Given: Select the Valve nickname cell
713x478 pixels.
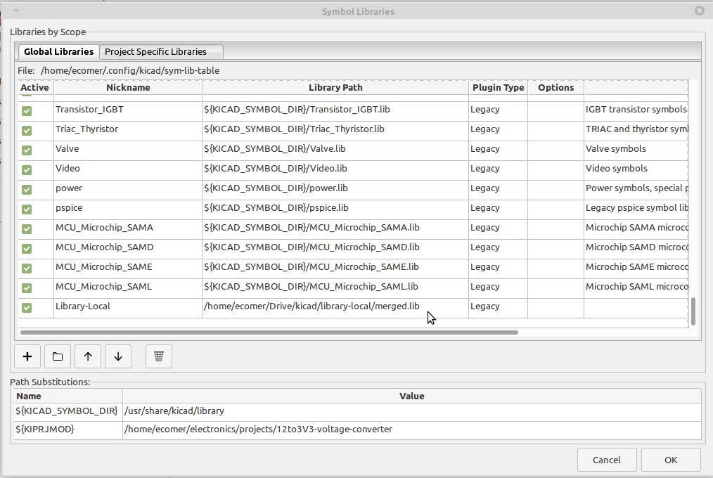Looking at the screenshot, I should (128, 150).
